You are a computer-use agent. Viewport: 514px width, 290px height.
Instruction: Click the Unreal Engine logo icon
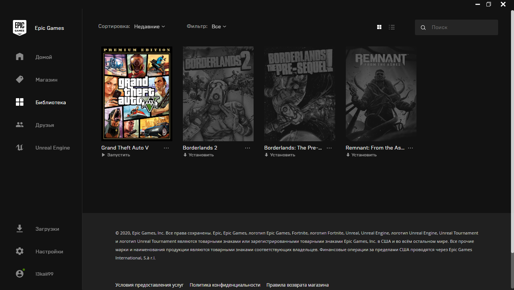[x=20, y=148]
